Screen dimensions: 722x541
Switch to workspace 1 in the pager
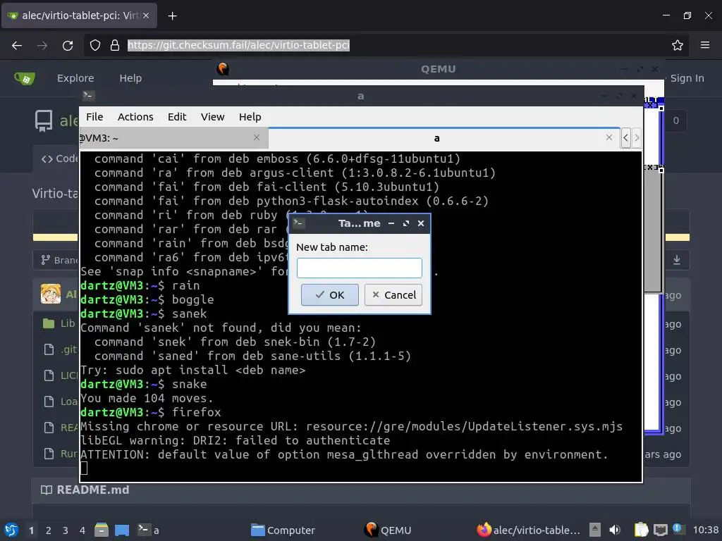click(x=31, y=530)
